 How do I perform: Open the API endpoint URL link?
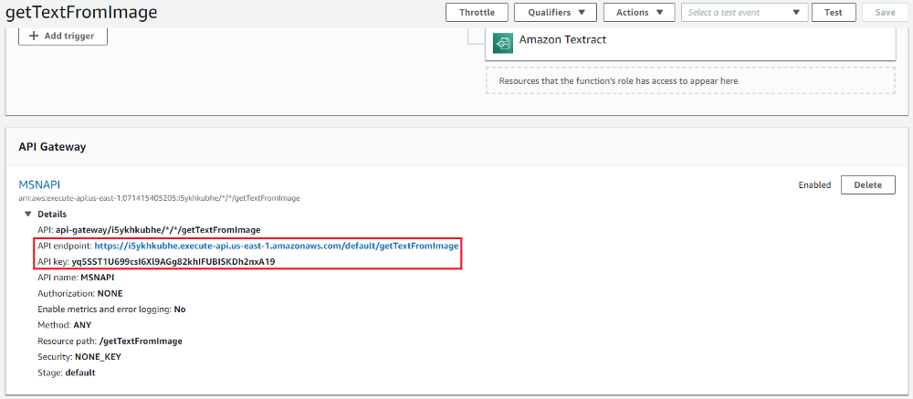pos(276,246)
